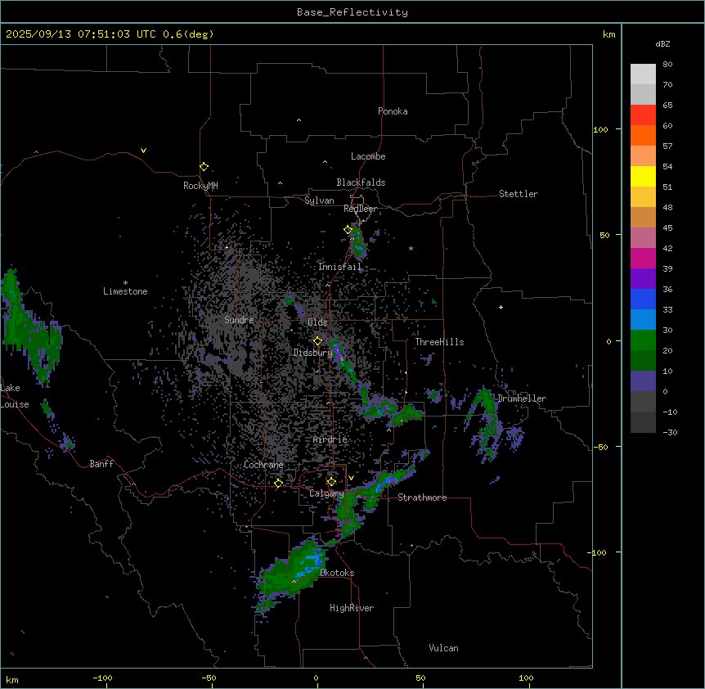Image resolution: width=705 pixels, height=689 pixels.
Task: Click the yellow diamond marker south of RedDeer
Action: click(x=348, y=230)
